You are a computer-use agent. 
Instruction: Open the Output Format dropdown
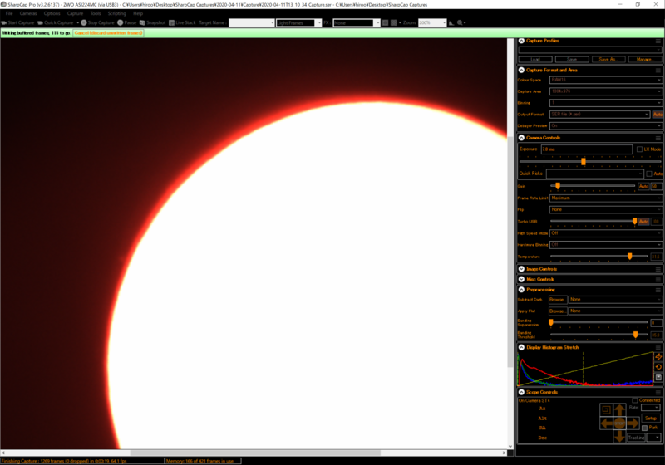click(x=599, y=115)
